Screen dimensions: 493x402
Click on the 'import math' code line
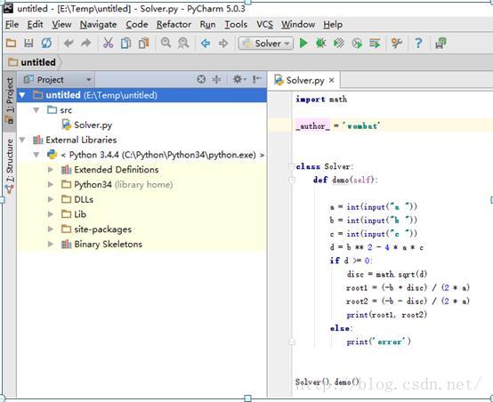point(321,100)
